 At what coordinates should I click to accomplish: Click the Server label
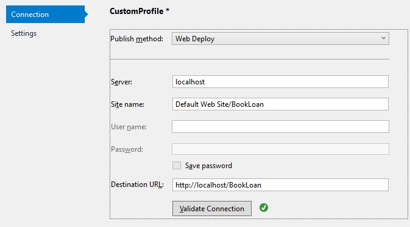tap(122, 82)
